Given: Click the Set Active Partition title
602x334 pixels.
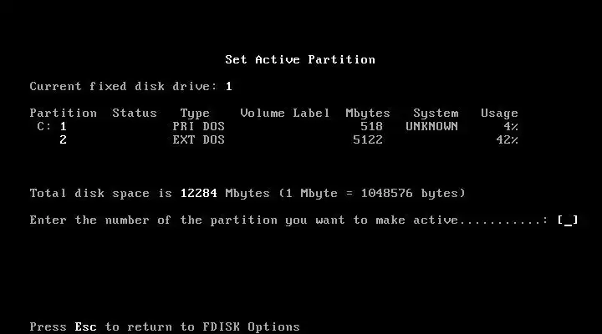Looking at the screenshot, I should pos(300,59).
